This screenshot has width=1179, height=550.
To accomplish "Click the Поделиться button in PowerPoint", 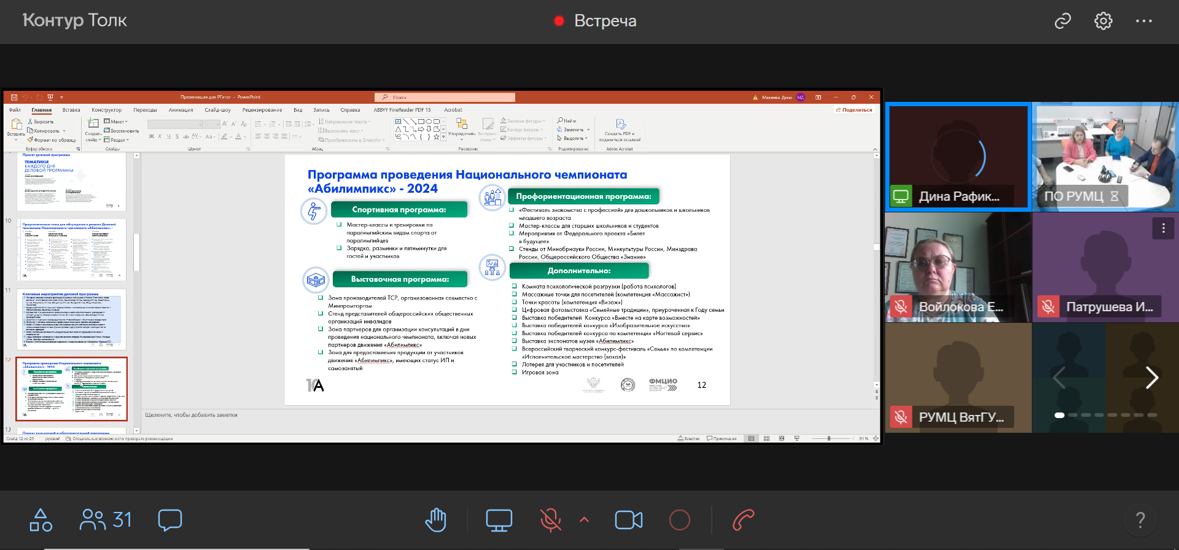I will coord(854,110).
